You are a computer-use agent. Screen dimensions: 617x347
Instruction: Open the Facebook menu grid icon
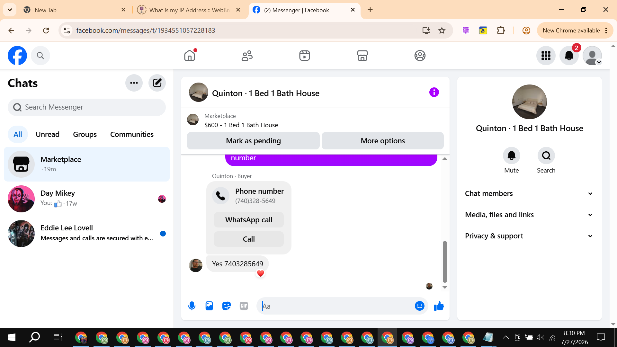(546, 56)
